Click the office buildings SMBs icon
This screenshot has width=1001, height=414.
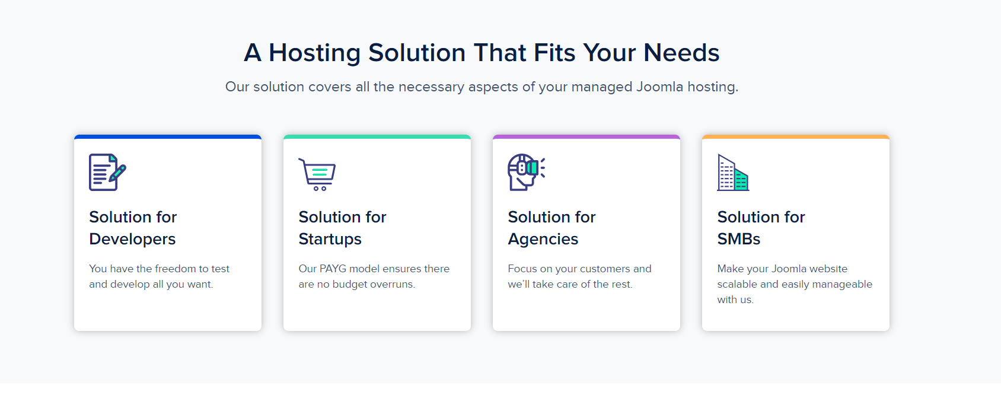(x=733, y=173)
